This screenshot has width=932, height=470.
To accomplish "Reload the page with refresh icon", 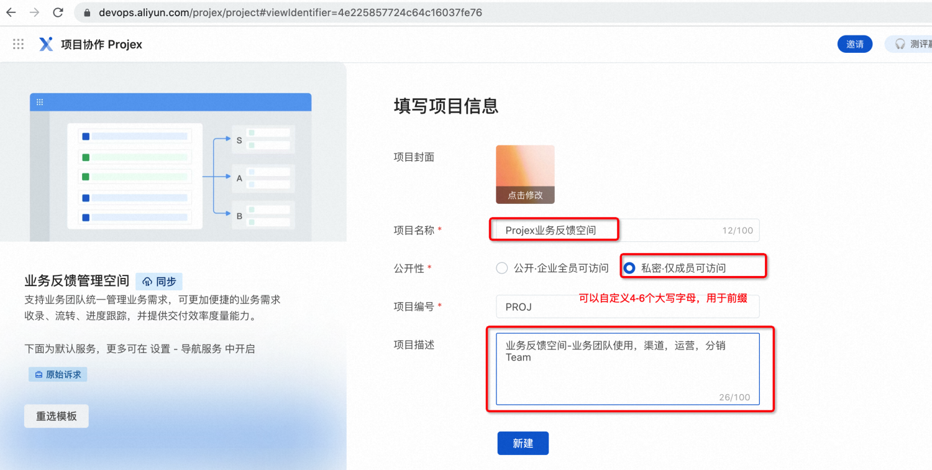I will (x=58, y=12).
